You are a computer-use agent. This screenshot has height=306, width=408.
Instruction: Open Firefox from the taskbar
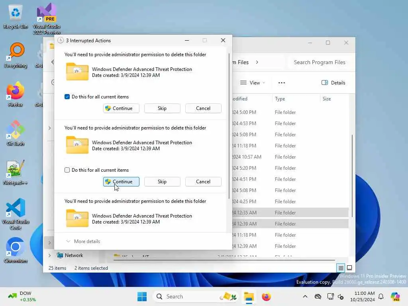266,296
